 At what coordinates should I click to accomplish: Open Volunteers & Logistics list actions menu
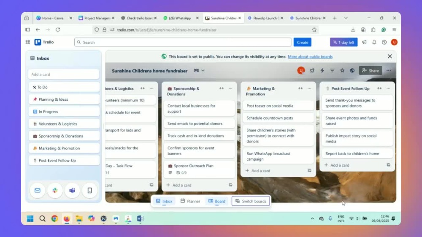[151, 88]
